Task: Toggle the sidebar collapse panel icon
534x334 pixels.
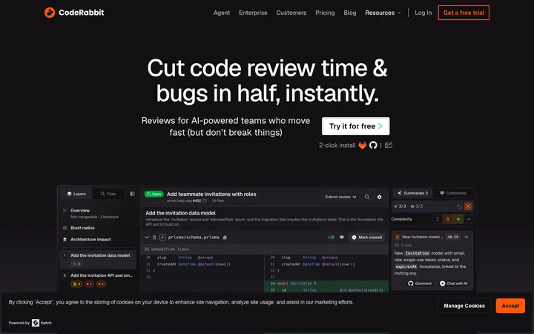Action: tap(132, 194)
